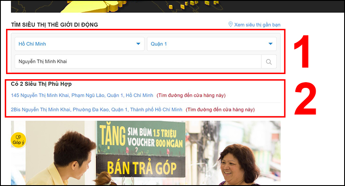Click the dark banner image at the top

coord(146,6)
